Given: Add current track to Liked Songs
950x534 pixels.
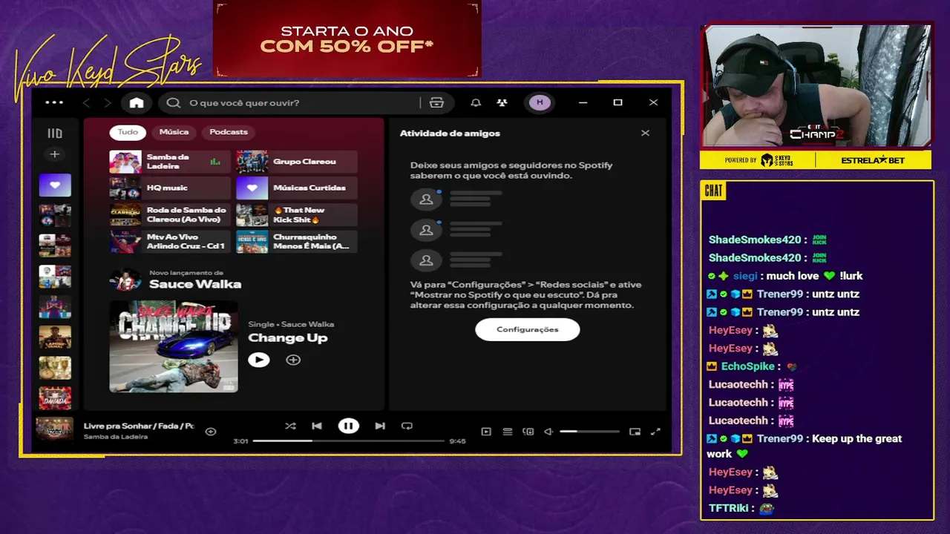Looking at the screenshot, I should pos(211,431).
